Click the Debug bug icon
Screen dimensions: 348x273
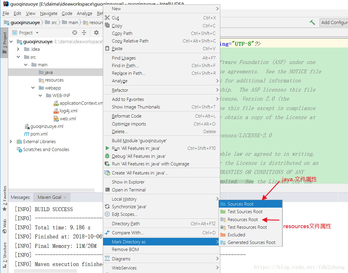point(107,156)
